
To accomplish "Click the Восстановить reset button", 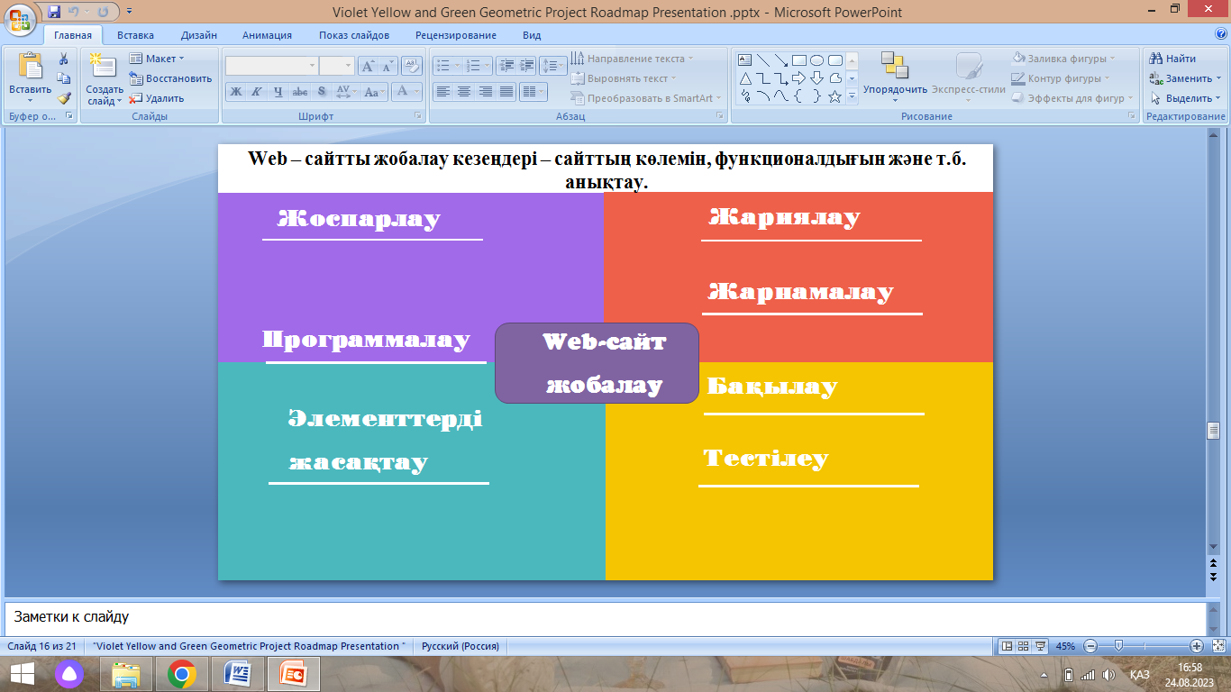I will 170,78.
